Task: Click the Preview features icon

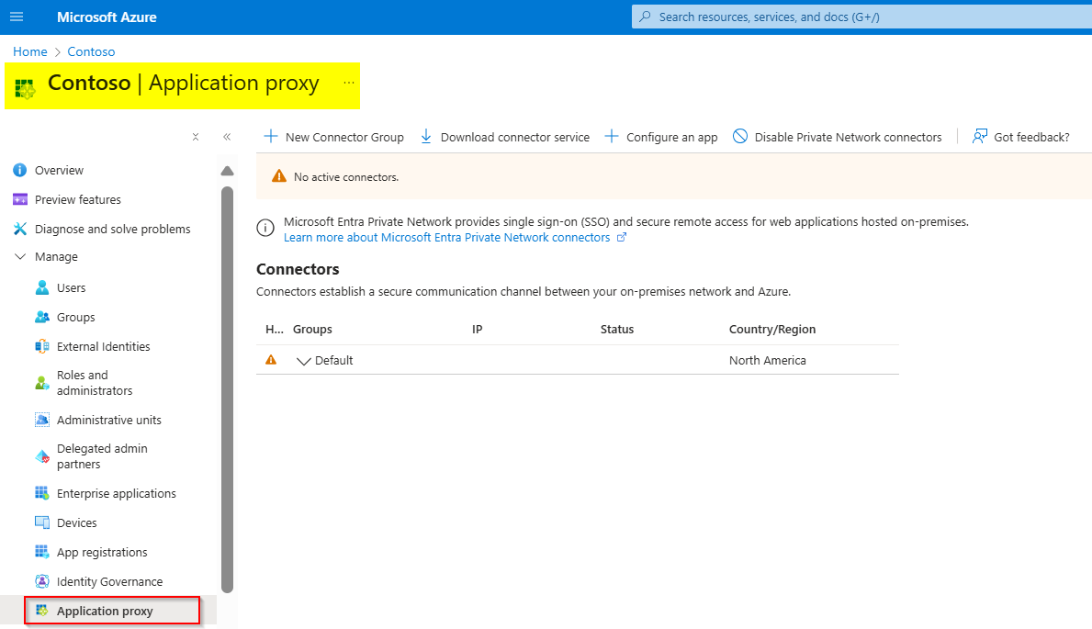Action: [x=20, y=199]
